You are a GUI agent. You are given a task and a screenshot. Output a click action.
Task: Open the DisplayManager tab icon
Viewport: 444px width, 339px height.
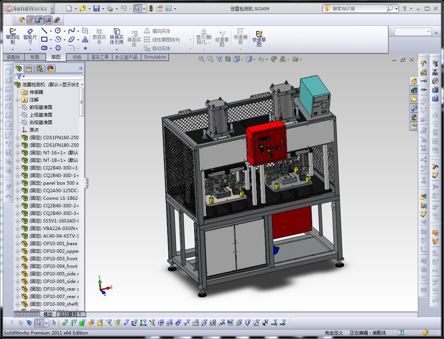pyautogui.click(x=50, y=68)
